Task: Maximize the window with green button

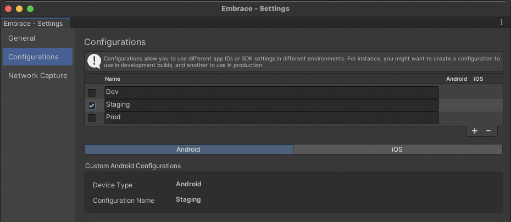Action: click(x=30, y=9)
